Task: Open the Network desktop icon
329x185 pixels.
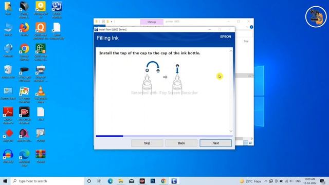Action: tap(8, 50)
